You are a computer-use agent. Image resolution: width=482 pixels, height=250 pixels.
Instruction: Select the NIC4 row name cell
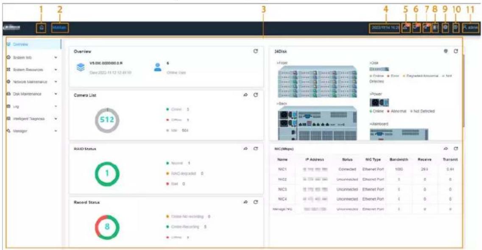[x=282, y=199]
